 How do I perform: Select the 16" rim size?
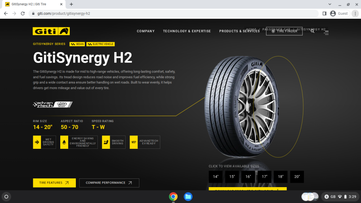[248, 177]
